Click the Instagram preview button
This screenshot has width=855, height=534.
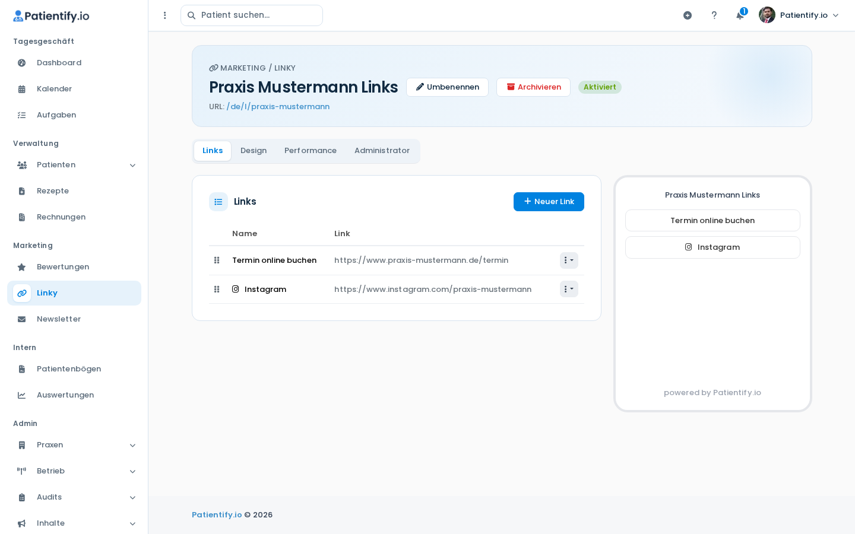pos(712,247)
